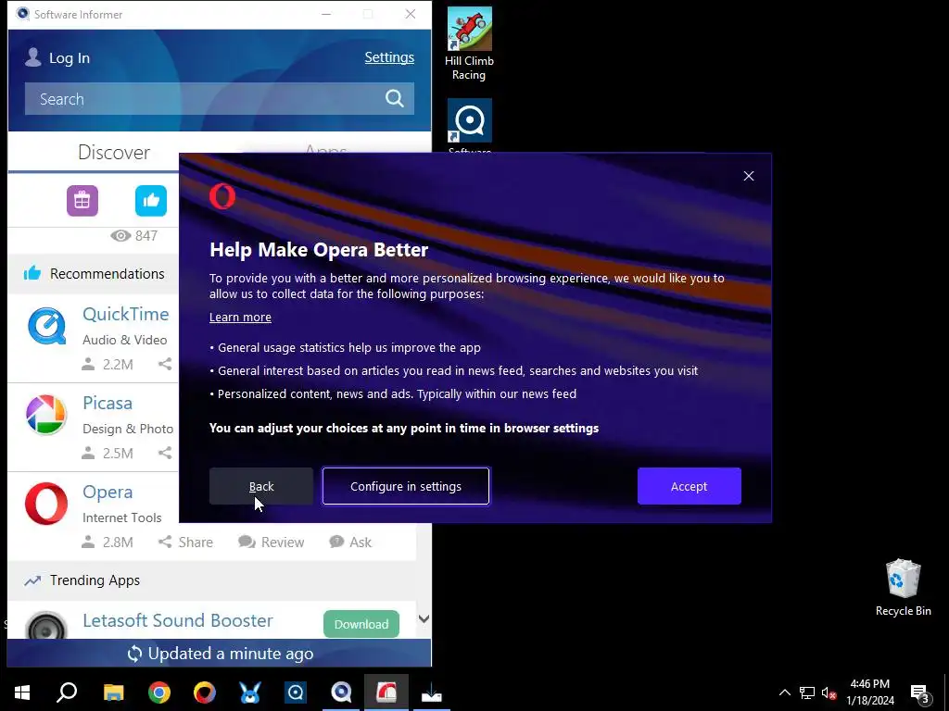
Task: Click the Search input field
Action: (219, 98)
